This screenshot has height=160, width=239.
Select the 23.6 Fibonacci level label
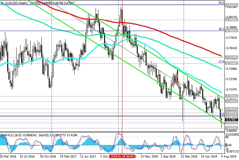point(221,61)
